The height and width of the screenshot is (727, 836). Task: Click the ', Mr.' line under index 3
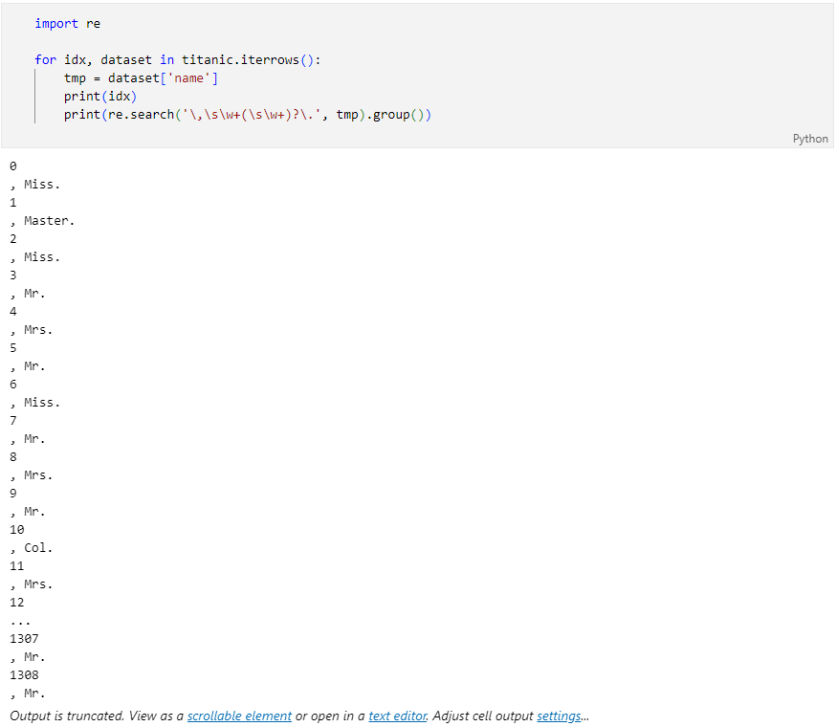27,294
